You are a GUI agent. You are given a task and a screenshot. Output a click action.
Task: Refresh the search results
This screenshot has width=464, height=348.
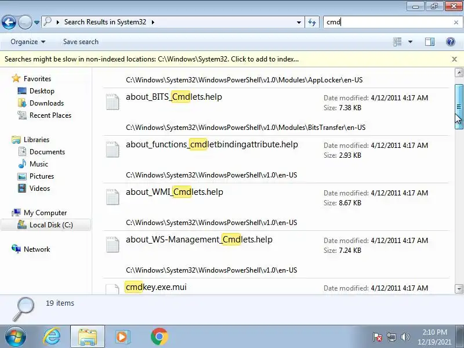pos(312,22)
